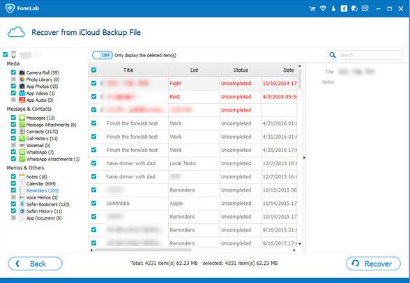
Task: Select Safari Bookmark (123) category
Action: [x=47, y=204]
